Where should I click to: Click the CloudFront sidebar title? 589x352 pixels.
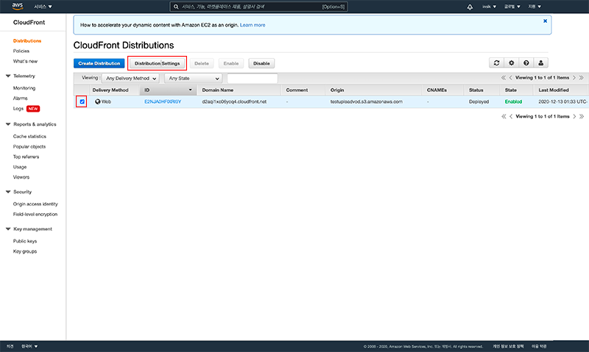pyautogui.click(x=29, y=23)
